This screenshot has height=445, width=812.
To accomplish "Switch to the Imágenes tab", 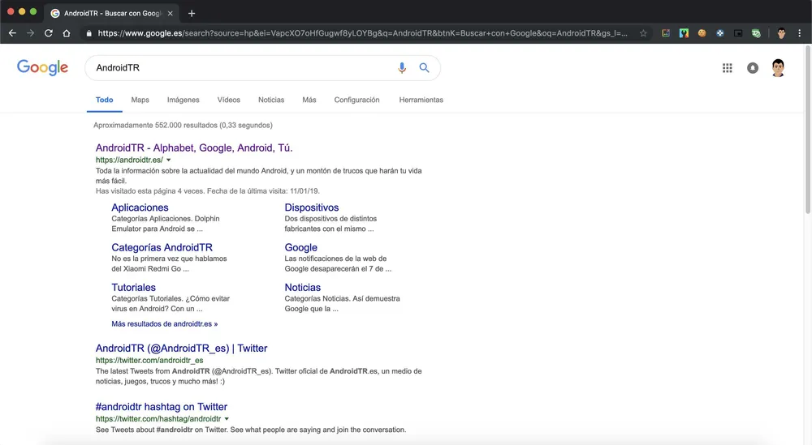I will [x=183, y=100].
